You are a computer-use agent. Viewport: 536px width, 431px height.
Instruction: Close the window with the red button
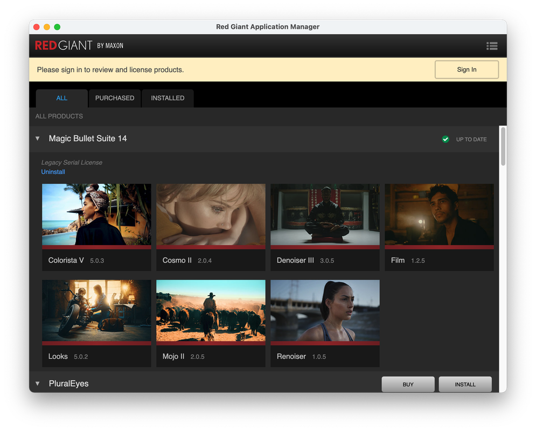pos(37,27)
